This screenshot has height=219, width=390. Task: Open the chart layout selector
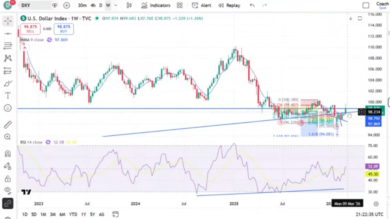tap(366, 5)
